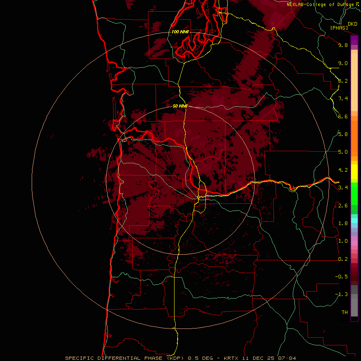Pick the purple swatch atop the color bar
This screenshot has height=361, width=361.
pos(354,40)
